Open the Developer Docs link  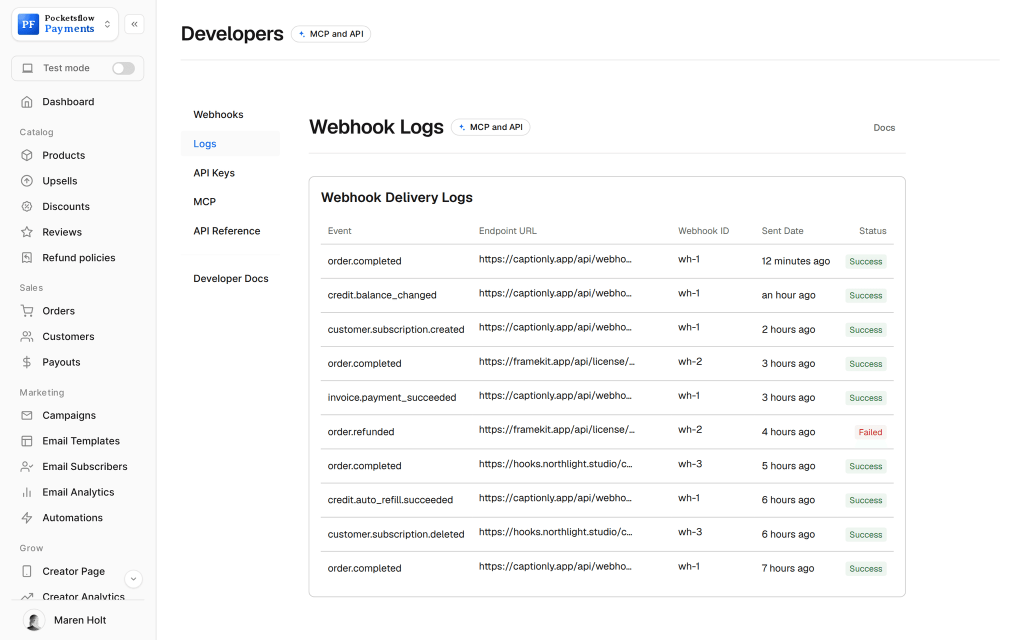pyautogui.click(x=230, y=278)
